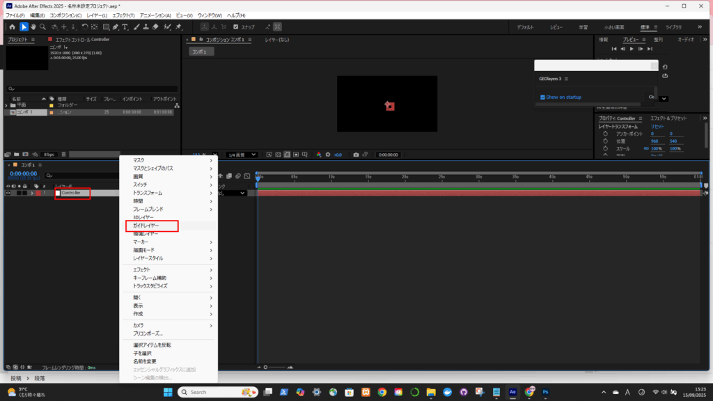Open the 1/4画質 resolution dropdown
Image resolution: width=713 pixels, height=401 pixels.
[242, 155]
